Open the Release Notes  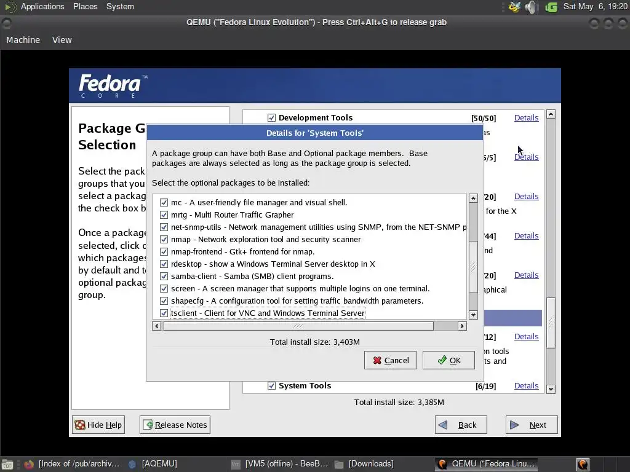pyautogui.click(x=175, y=425)
